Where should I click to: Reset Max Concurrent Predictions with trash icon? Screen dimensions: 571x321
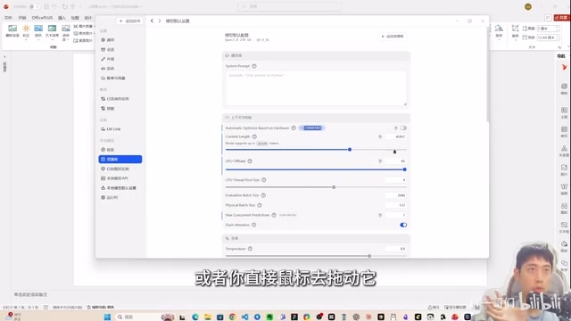pyautogui.click(x=380, y=215)
